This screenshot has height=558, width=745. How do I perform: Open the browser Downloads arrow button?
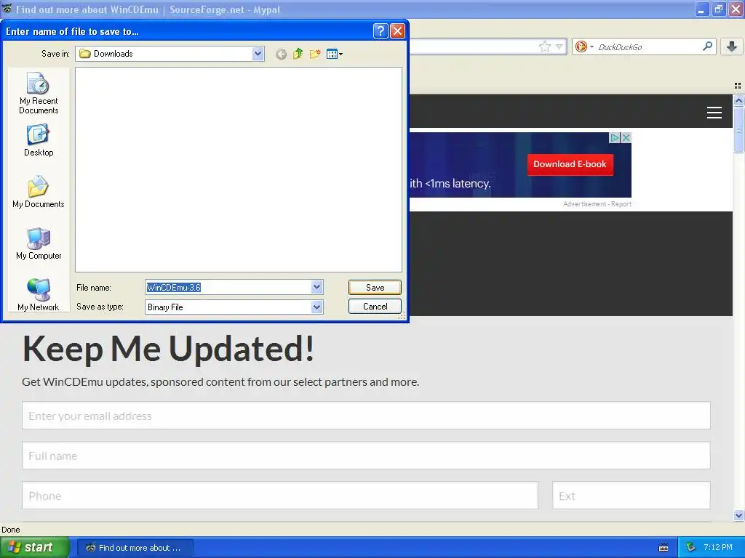[732, 46]
